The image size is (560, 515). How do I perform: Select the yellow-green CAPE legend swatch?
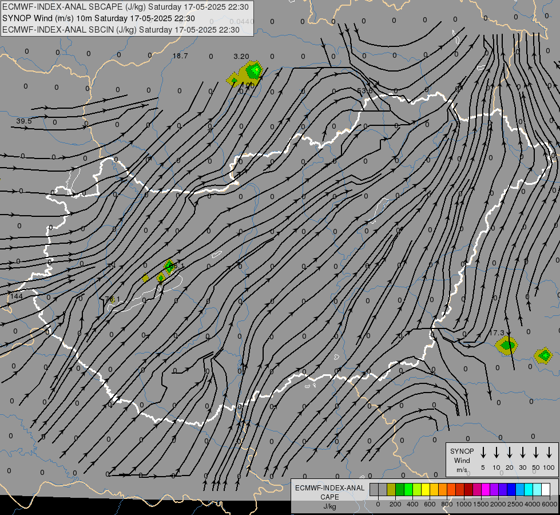tap(417, 489)
